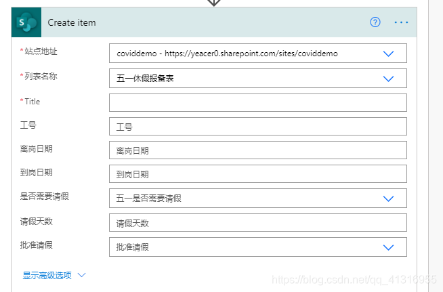Viewport: 443px width, 292px height.
Task: Click the empty Title input field
Action: 258,102
